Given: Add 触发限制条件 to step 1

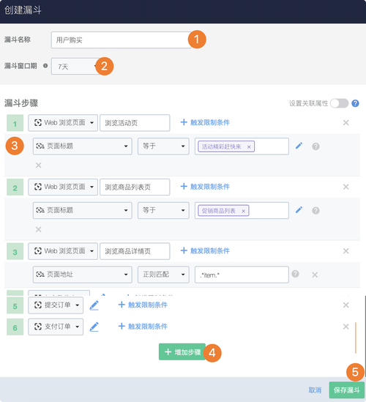Looking at the screenshot, I should [x=205, y=122].
